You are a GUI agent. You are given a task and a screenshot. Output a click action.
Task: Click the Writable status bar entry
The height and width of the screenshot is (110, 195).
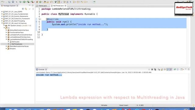coord(104,105)
